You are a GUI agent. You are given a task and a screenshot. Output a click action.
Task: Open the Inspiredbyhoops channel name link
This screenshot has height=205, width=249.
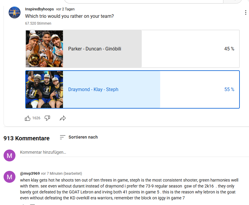point(40,9)
